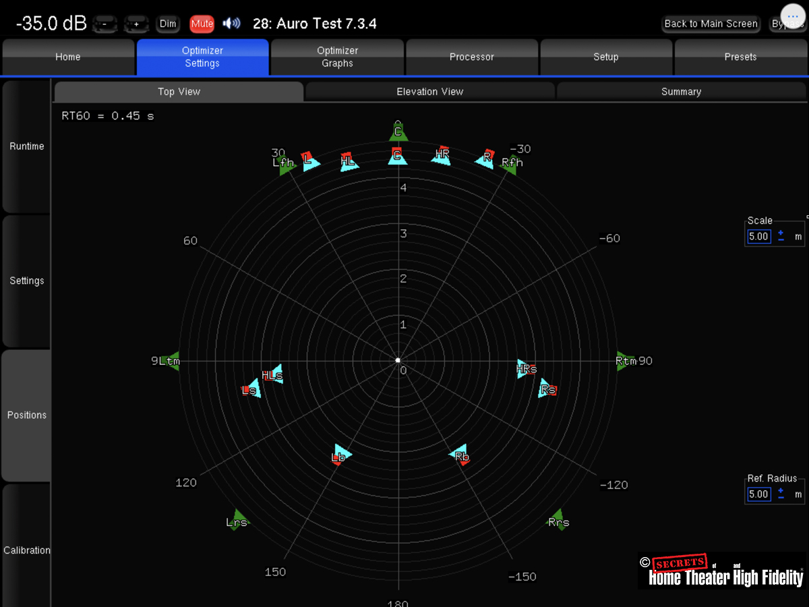
Task: Select the Rs speaker marker
Action: [547, 388]
